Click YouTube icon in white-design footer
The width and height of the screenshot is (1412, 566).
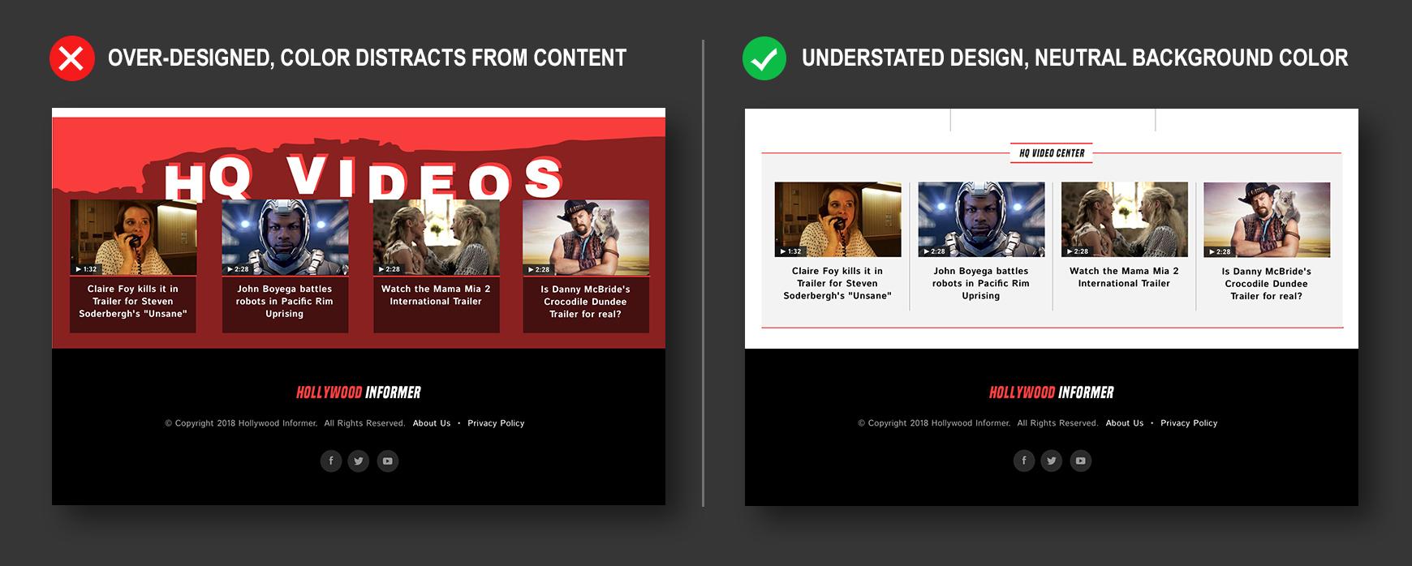1080,461
